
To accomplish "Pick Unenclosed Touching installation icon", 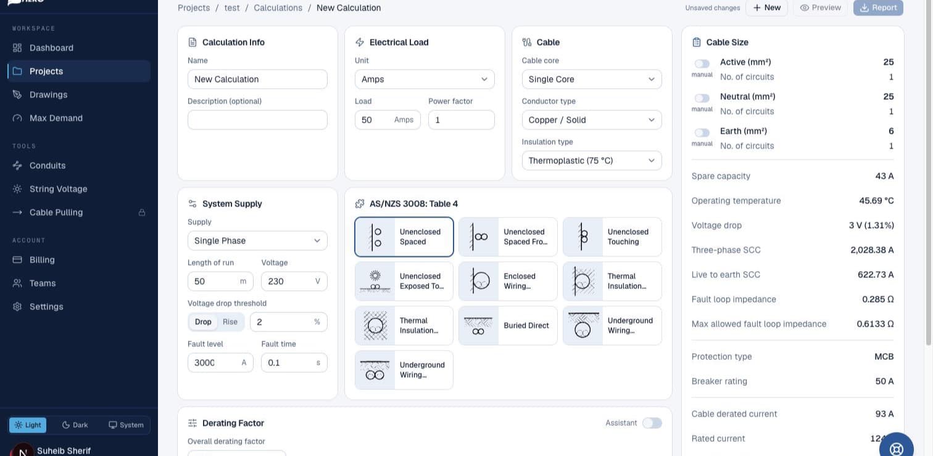I will [583, 237].
